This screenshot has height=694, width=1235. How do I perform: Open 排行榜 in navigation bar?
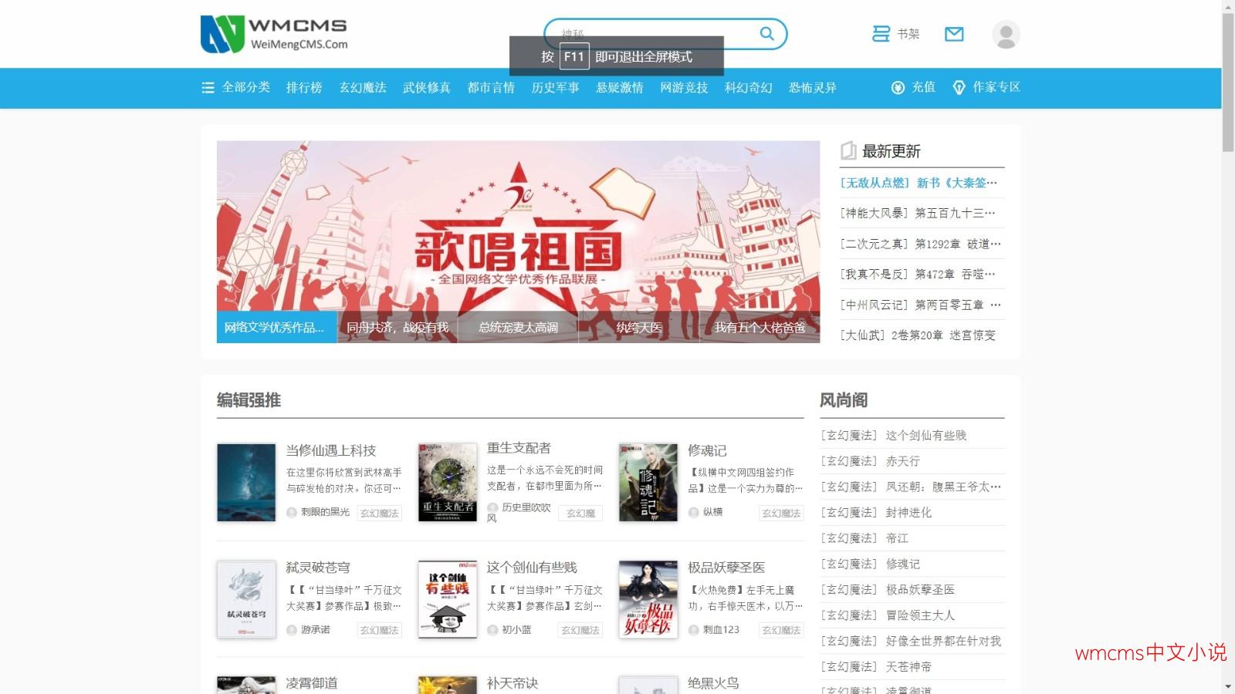304,87
